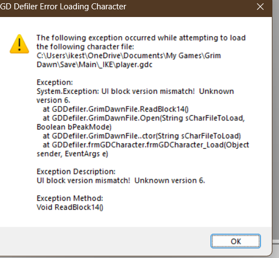
Task: Click the C:\Users\ikest\OneDrive path line
Action: (129, 55)
